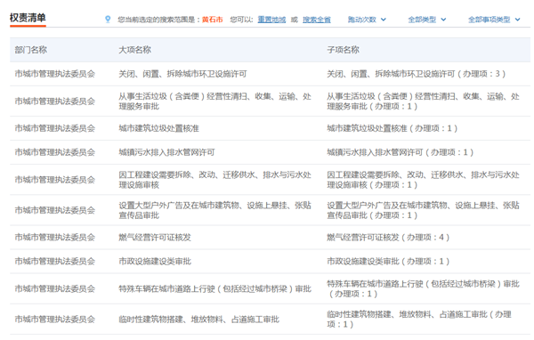Click 市政设施建设类审批 in 大项名称 column

point(155,262)
